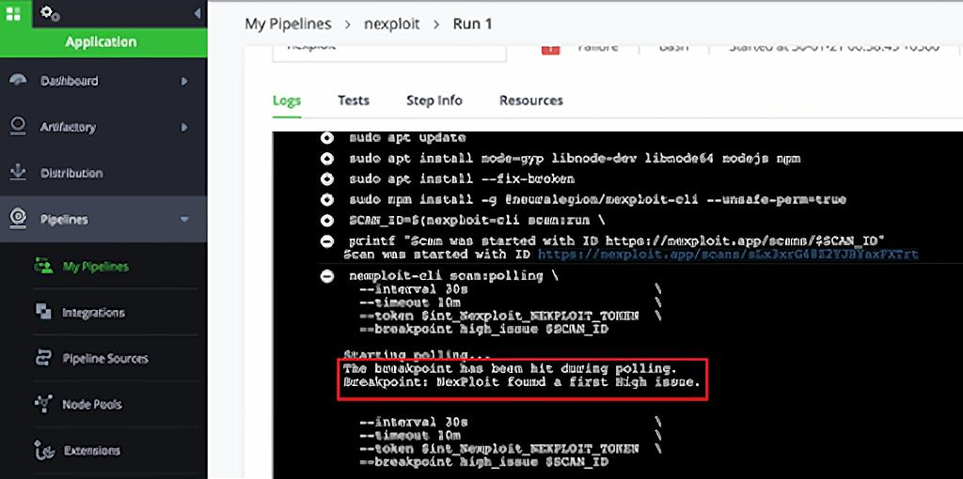Collapse the nexploit-cli scan:polling log step
This screenshot has width=963, height=479.
tap(327, 276)
